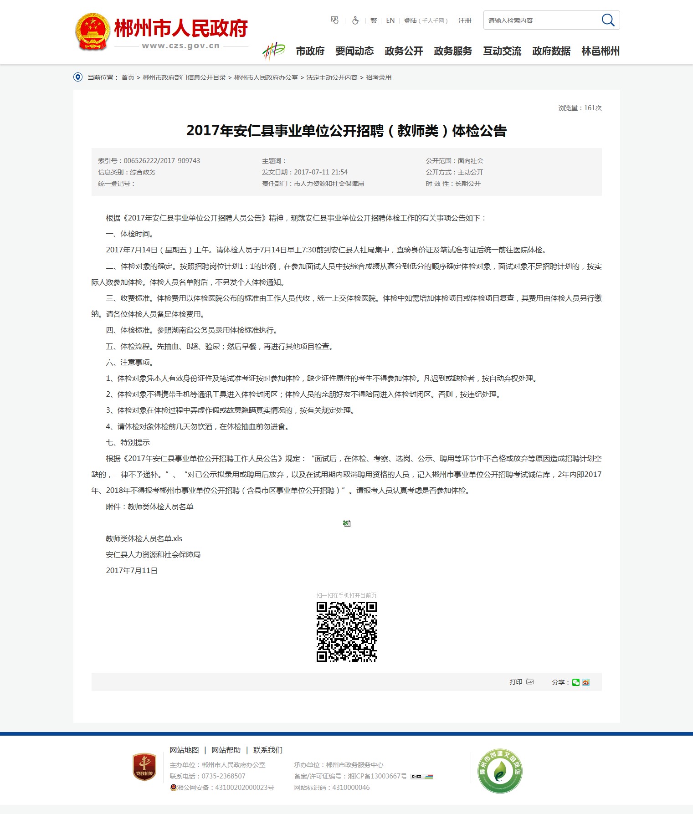The width and height of the screenshot is (693, 814).
Task: Click 时效性：长期公开 text
Action: (x=453, y=184)
